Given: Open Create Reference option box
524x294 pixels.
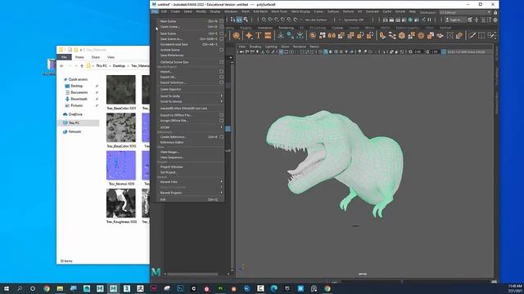Looking at the screenshot, I should [x=221, y=136].
